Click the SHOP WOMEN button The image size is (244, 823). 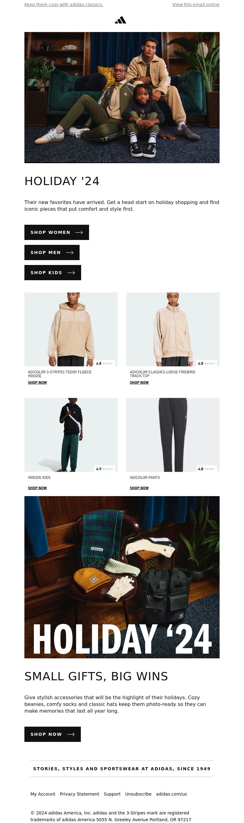point(56,232)
